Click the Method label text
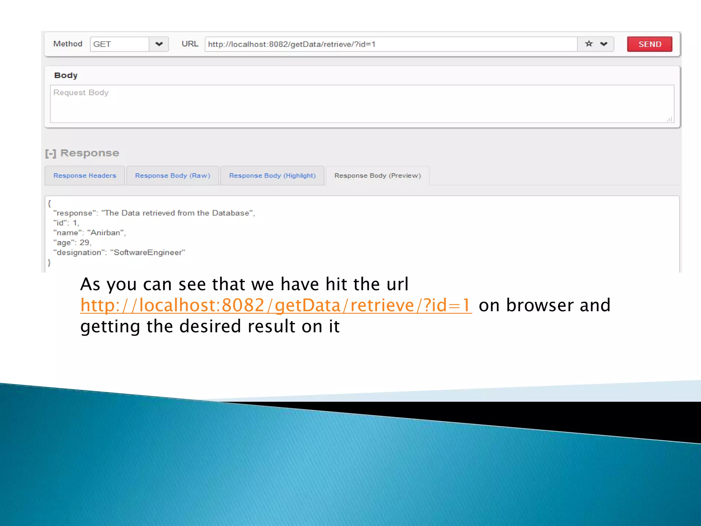Screen dimensions: 701x526 pyautogui.click(x=68, y=44)
